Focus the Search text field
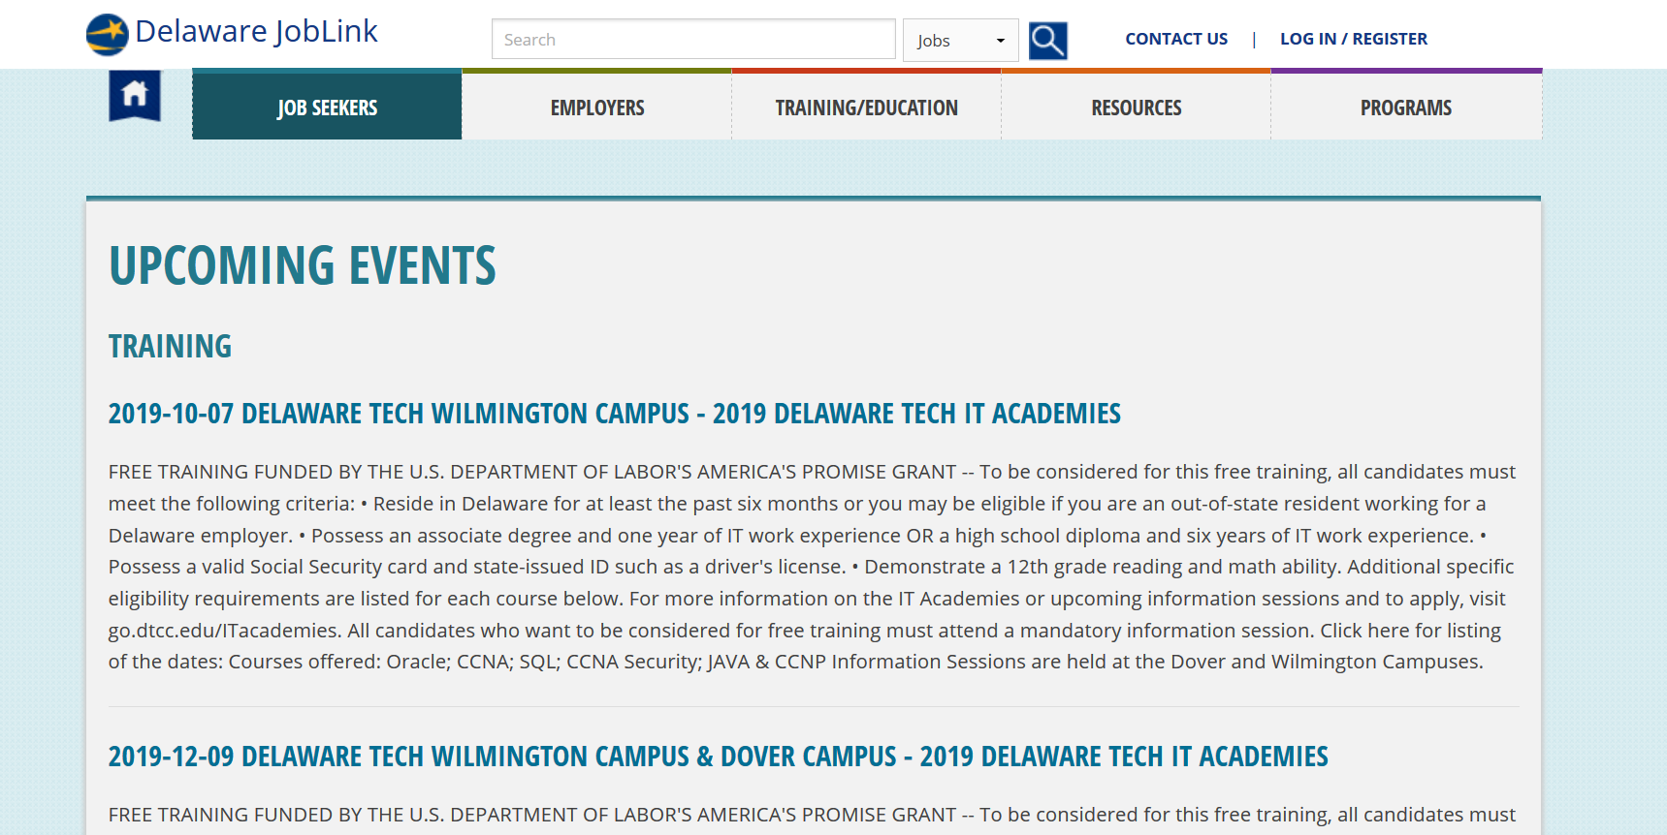The height and width of the screenshot is (835, 1667). tap(693, 40)
